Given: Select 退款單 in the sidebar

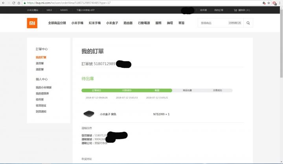Looking at the screenshot, I should pos(40,69).
